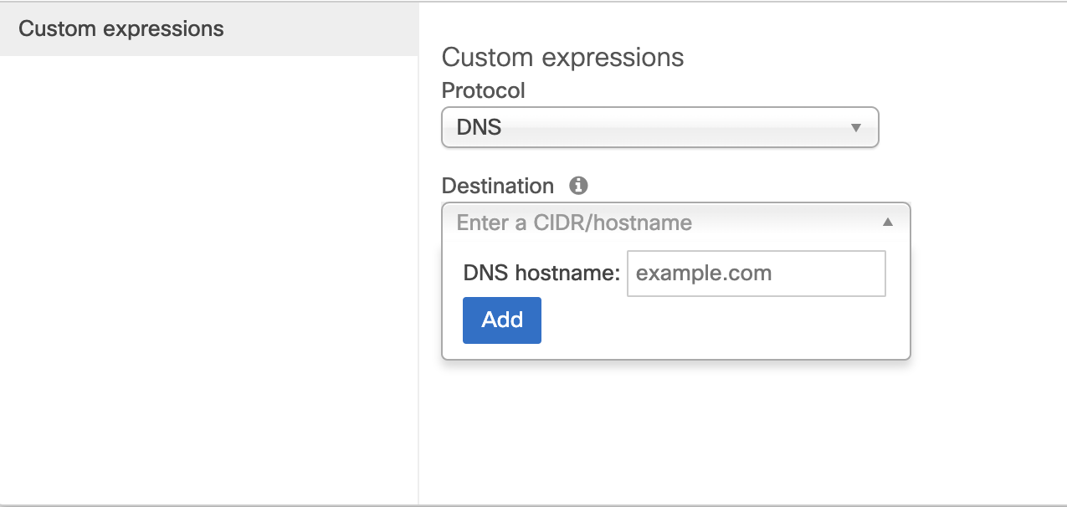The width and height of the screenshot is (1067, 507).
Task: Open the Protocol dropdown using its down arrow
Action: (x=855, y=128)
